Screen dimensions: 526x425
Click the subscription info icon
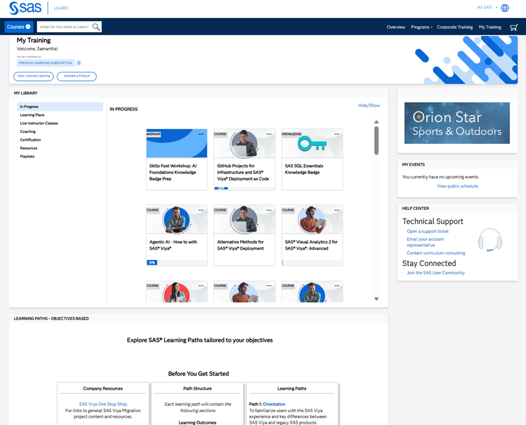pyautogui.click(x=79, y=63)
